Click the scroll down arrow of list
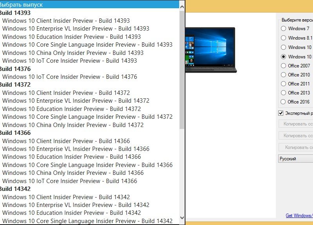The height and width of the screenshot is (225, 313). click(x=182, y=218)
